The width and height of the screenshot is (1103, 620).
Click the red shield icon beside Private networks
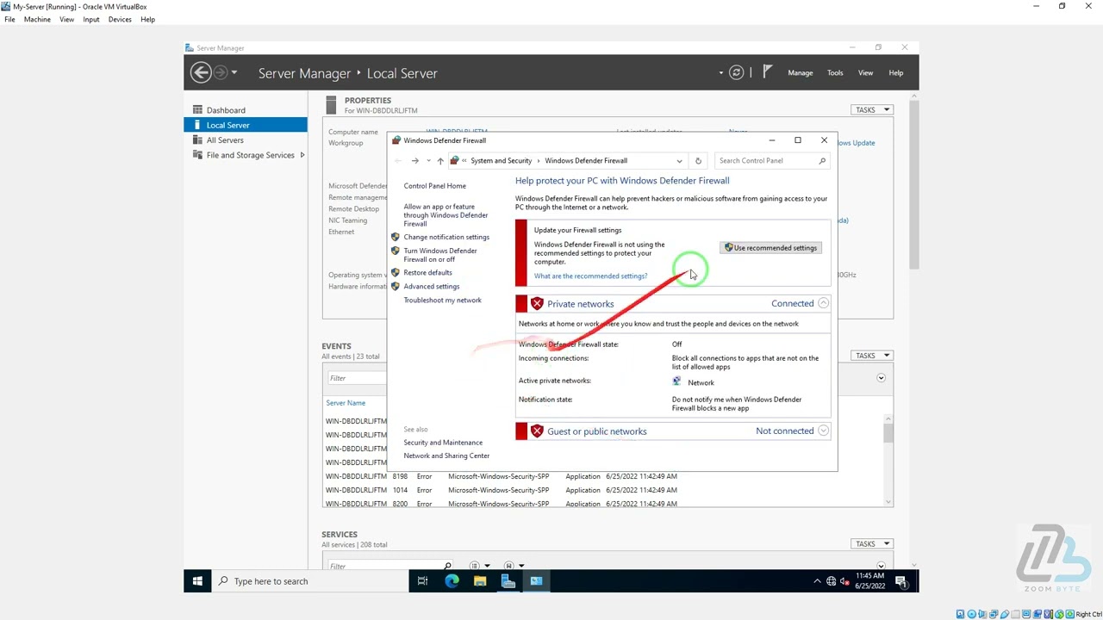(537, 304)
